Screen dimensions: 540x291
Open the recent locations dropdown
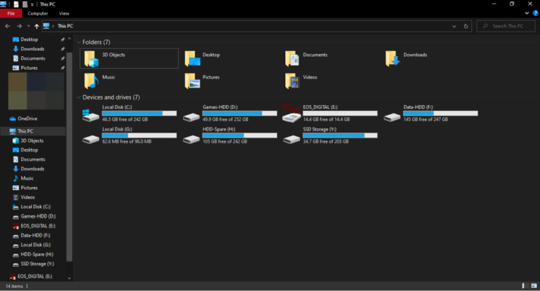coord(29,26)
